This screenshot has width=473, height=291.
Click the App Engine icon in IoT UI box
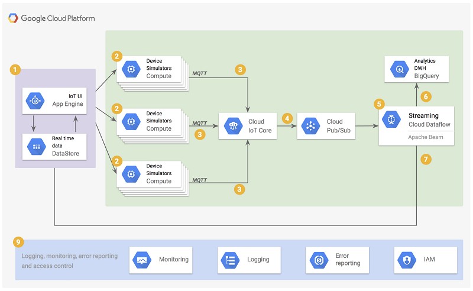coord(35,101)
